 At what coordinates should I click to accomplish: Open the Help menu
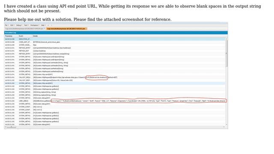(x=43, y=25)
